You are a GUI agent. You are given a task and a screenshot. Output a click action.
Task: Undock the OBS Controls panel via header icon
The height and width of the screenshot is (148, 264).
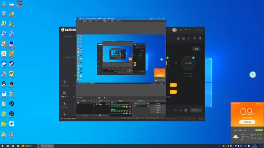[x=165, y=101]
